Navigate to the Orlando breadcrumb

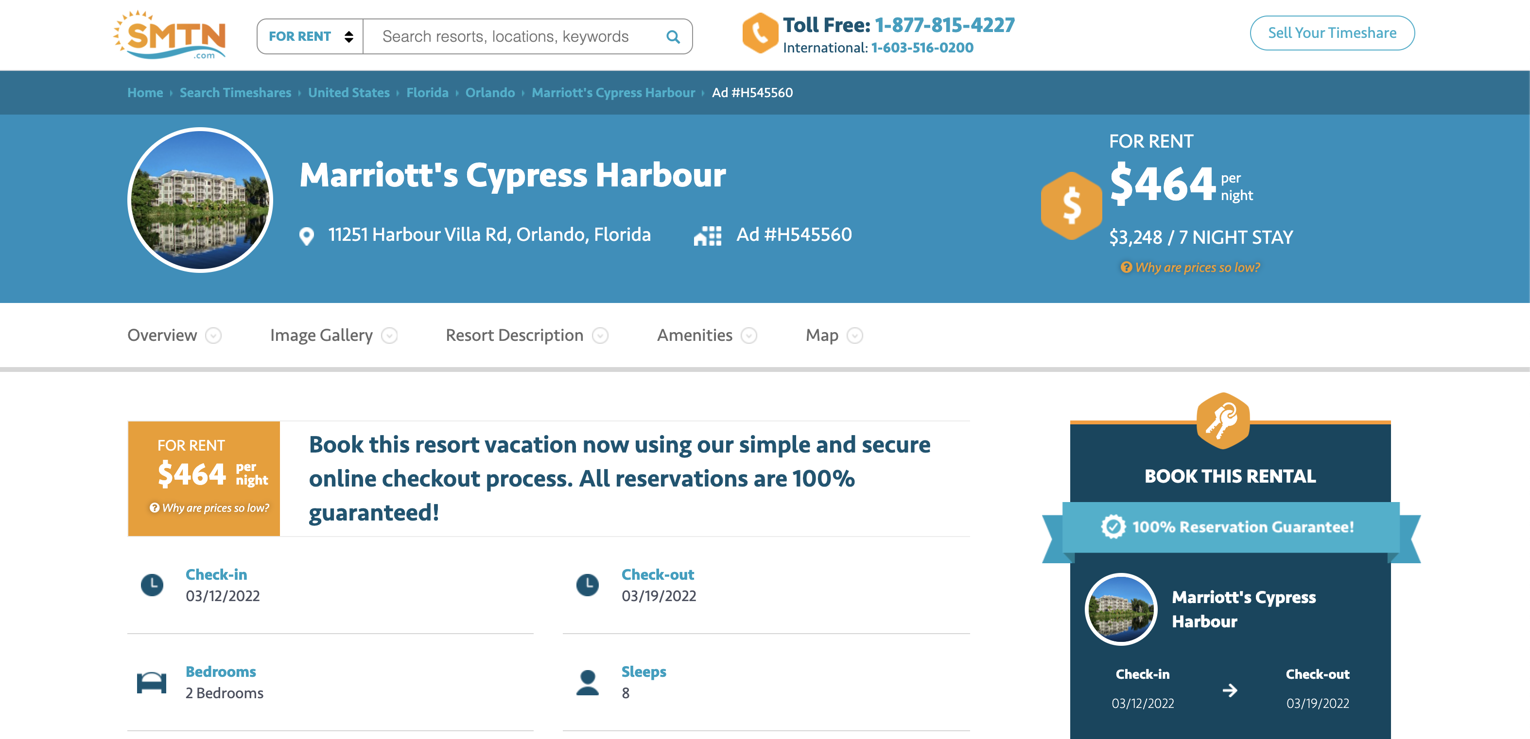pos(490,93)
